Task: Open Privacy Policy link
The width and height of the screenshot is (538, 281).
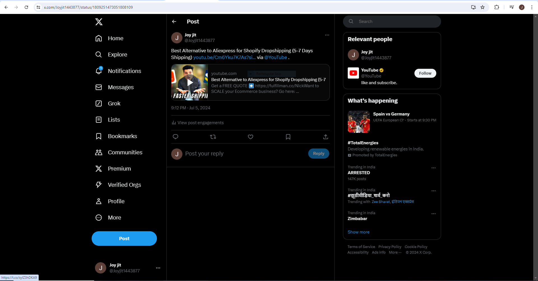Action: click(390, 247)
